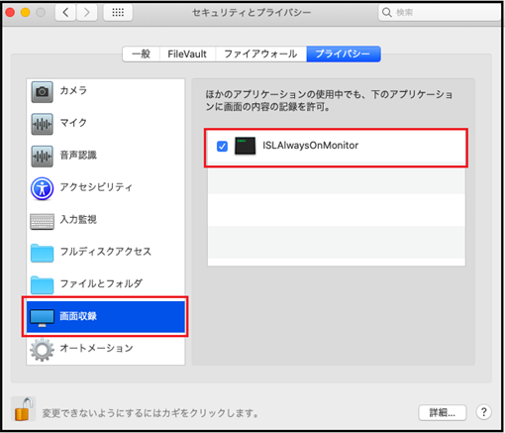Open the ファイアウォール tab

260,54
